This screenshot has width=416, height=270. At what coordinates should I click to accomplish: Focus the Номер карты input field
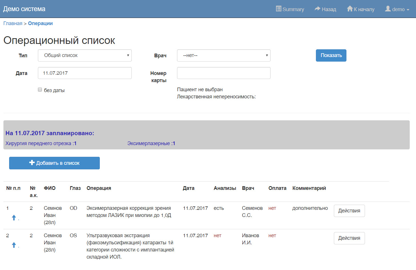pyautogui.click(x=224, y=73)
